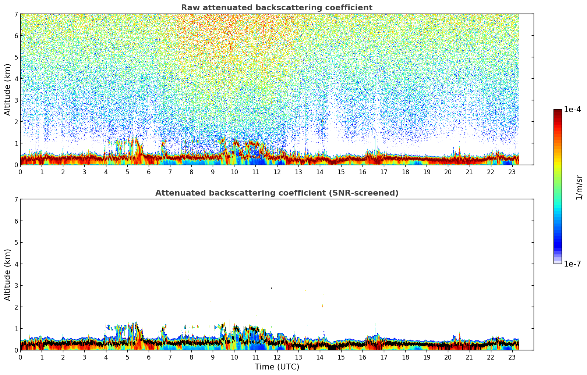Click the upper plot's 'Altitude (km)' label
587x375 pixels.
[x=8, y=89]
